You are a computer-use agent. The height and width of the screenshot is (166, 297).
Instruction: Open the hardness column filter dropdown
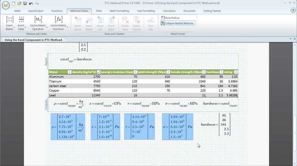click(x=221, y=72)
